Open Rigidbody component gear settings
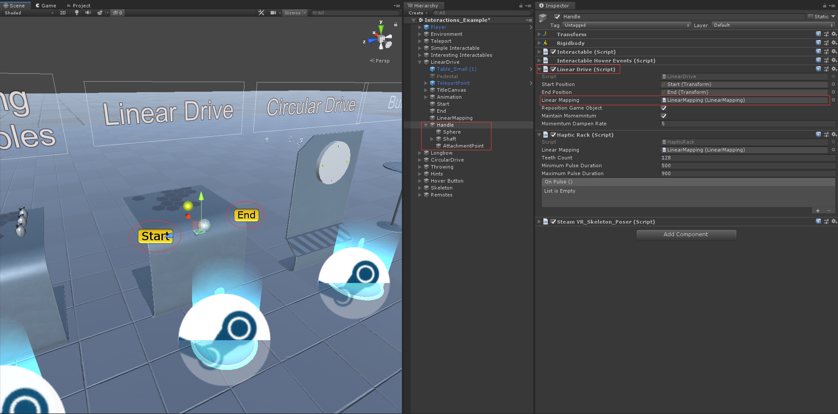Image resolution: width=838 pixels, height=414 pixels. [x=834, y=43]
